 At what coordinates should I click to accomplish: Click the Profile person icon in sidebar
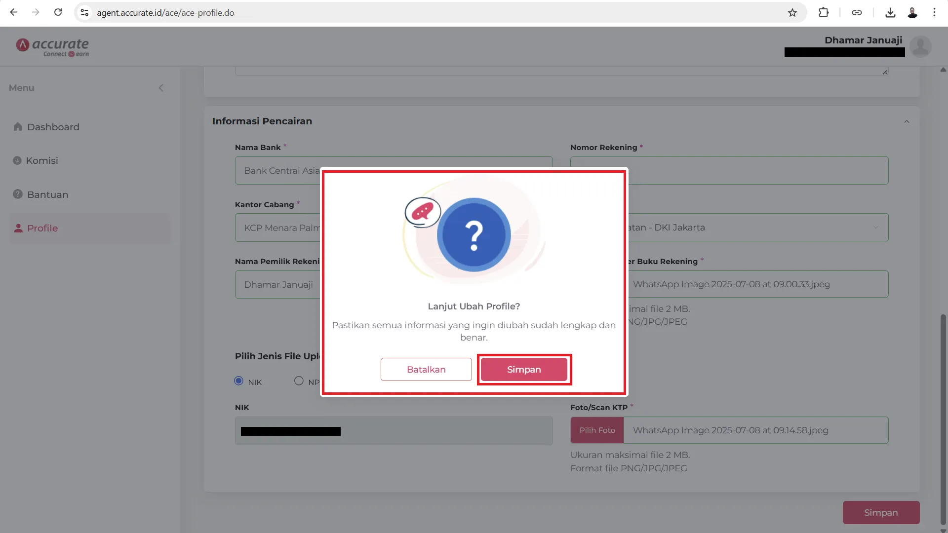(x=17, y=228)
